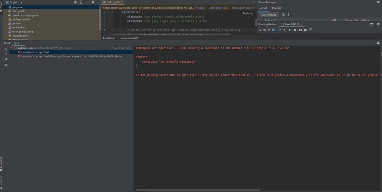Click emulator power button
Screen dimensions: 382x192
[x=260, y=30]
